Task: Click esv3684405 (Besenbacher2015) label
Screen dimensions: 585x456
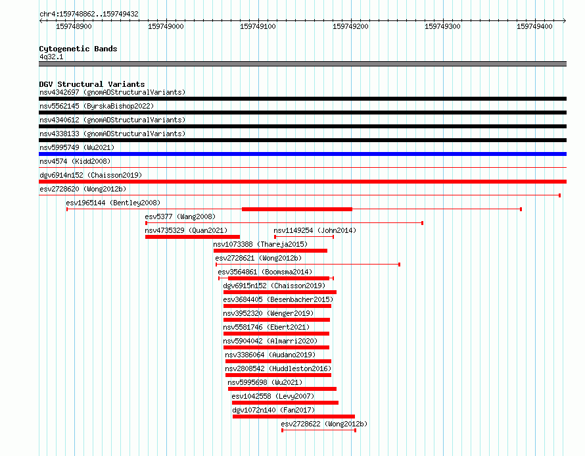Action: point(278,299)
